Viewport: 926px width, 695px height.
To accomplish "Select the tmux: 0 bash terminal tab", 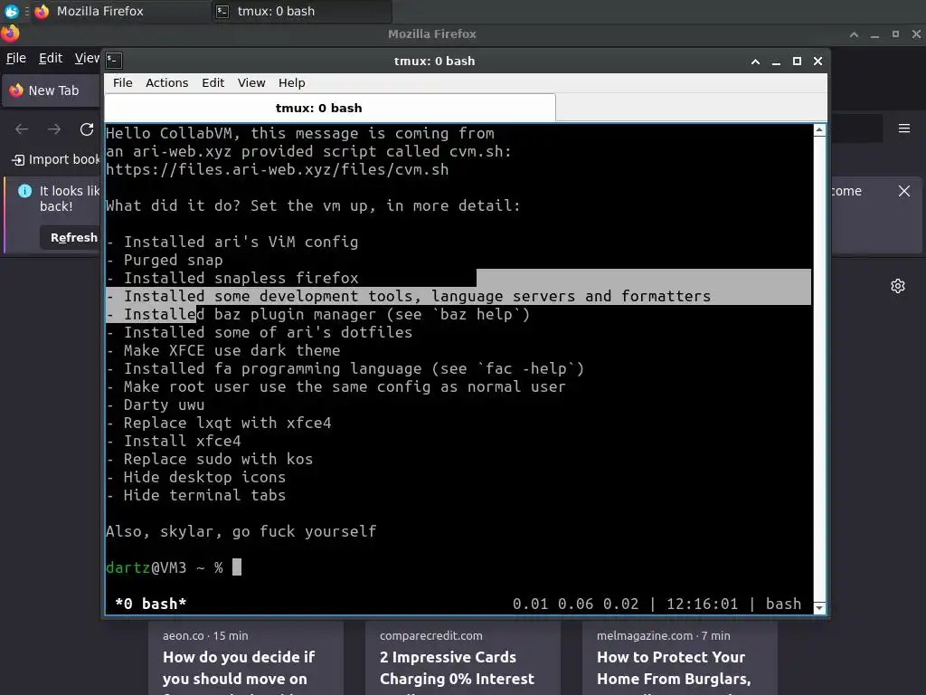I will click(330, 108).
